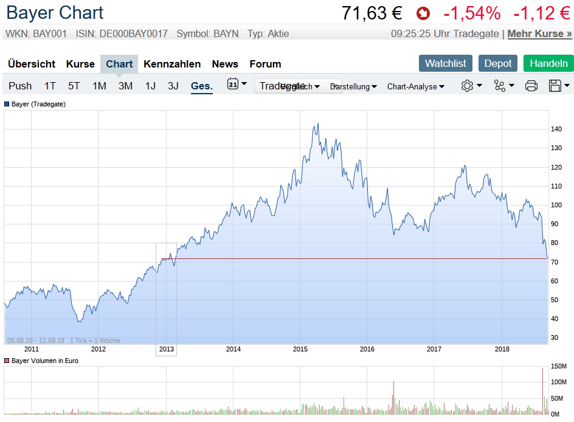Screen dimensions: 574x422
Task: Click the blue Bayer (Tradegate) legend marker
Action: click(x=7, y=104)
